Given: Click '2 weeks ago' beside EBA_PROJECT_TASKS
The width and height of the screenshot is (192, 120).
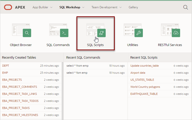Looking at the screenshot, I should pos(51,108).
